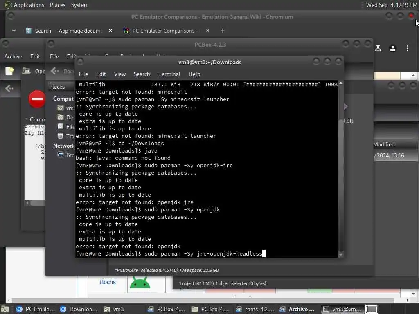Switch to PC Emula... Chromium taskbar button

click(x=35, y=309)
